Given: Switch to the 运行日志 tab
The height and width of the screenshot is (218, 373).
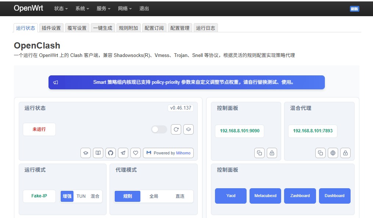Looking at the screenshot, I should click(x=205, y=28).
